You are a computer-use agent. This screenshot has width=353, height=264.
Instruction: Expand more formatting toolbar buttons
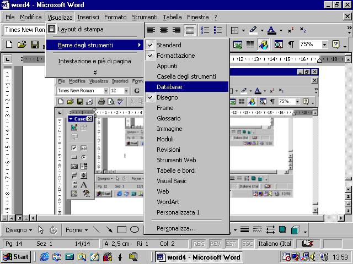click(x=349, y=30)
